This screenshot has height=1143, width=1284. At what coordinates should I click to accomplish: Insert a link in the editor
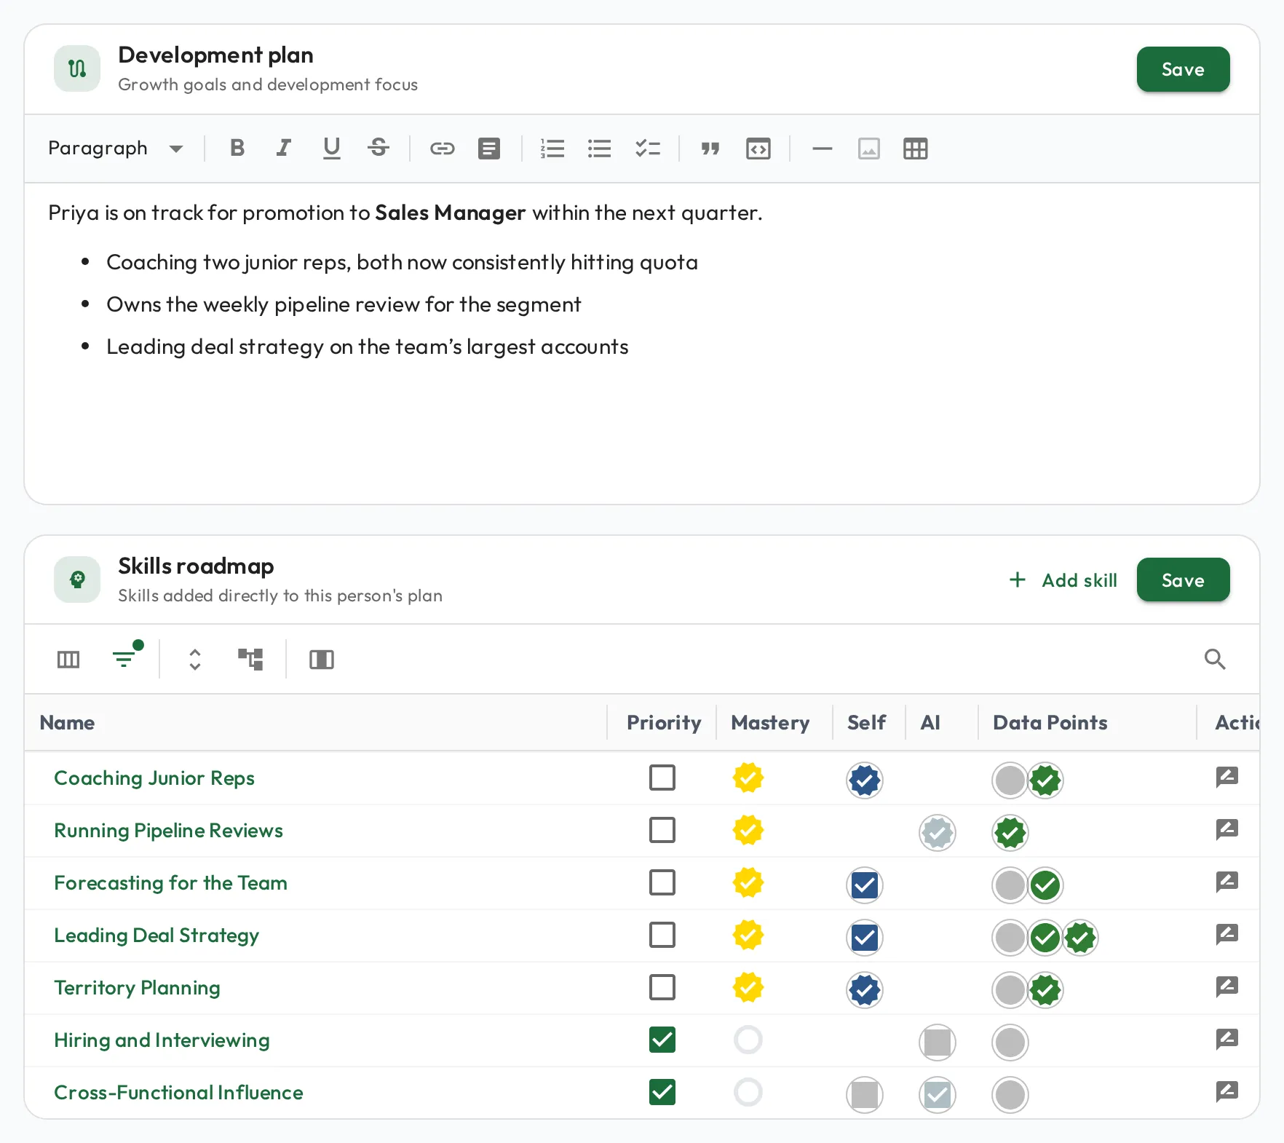pyautogui.click(x=443, y=149)
